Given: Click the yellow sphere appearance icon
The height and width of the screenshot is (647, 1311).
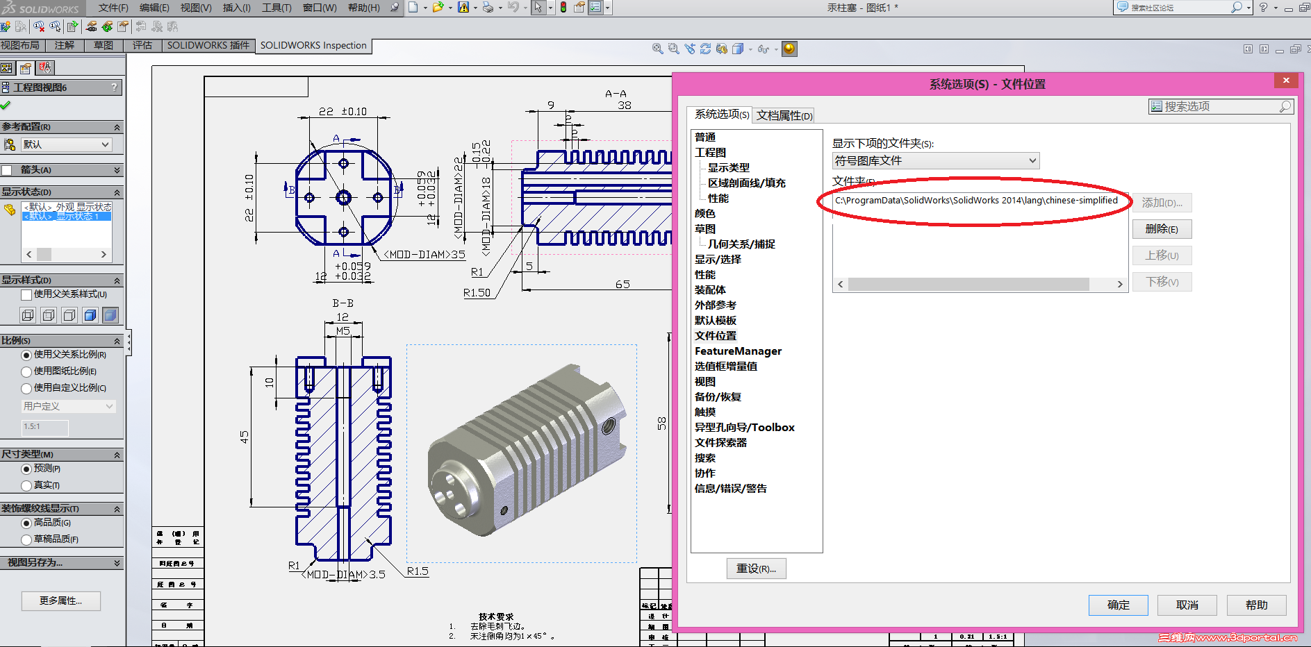Looking at the screenshot, I should 789,49.
